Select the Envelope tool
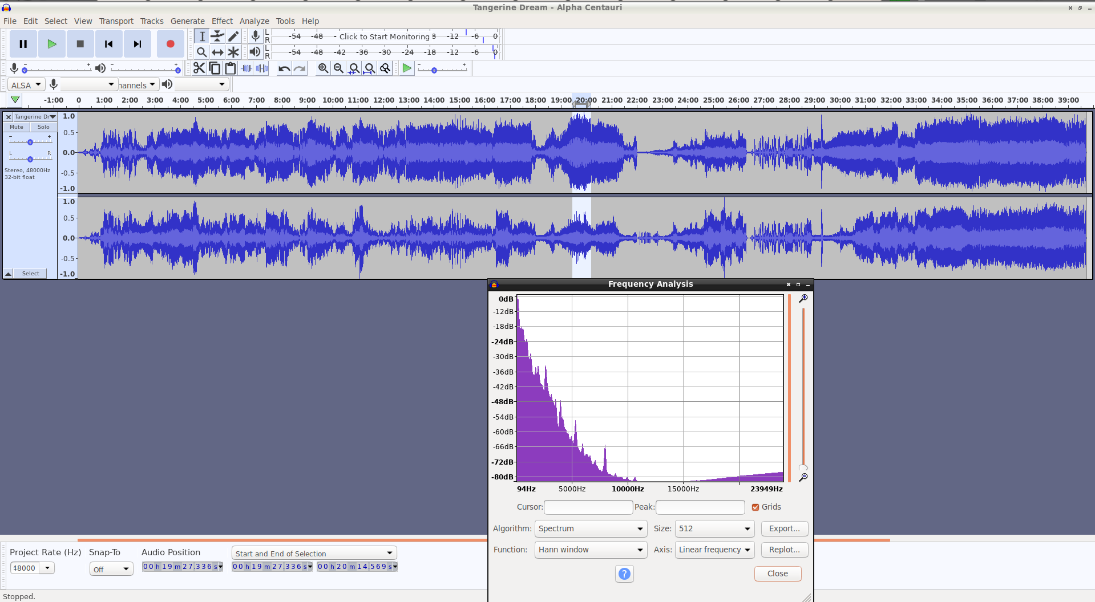The width and height of the screenshot is (1095, 602). tap(217, 36)
